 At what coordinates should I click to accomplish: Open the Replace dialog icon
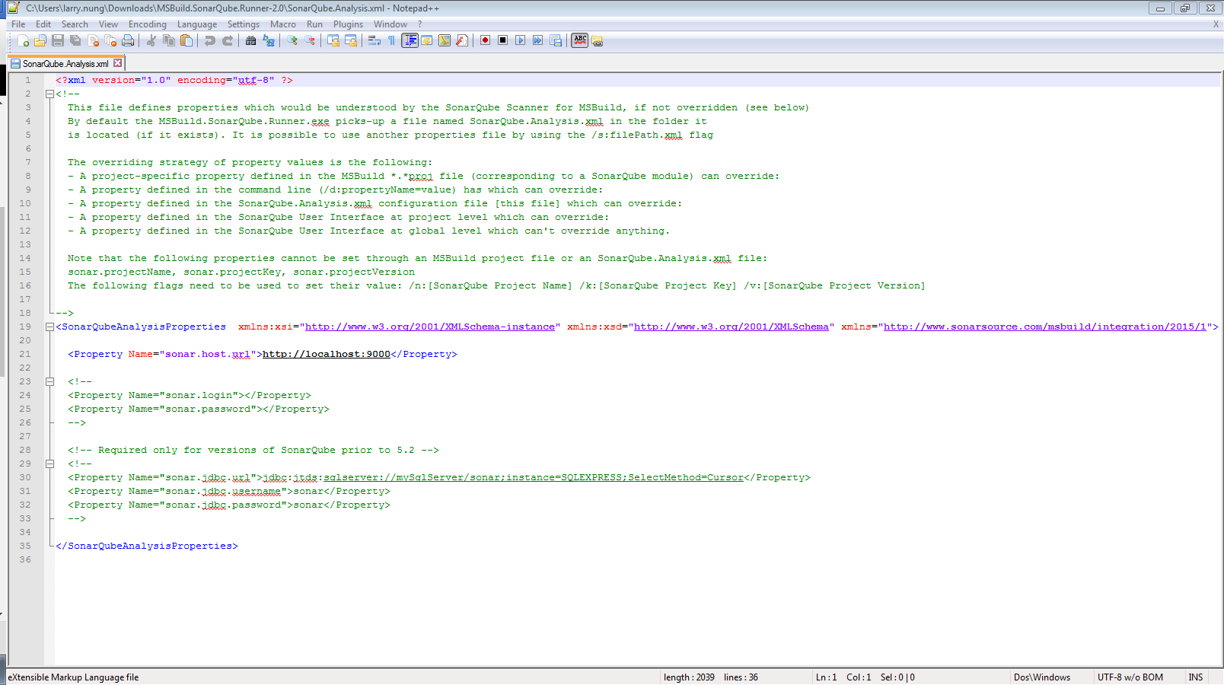269,40
